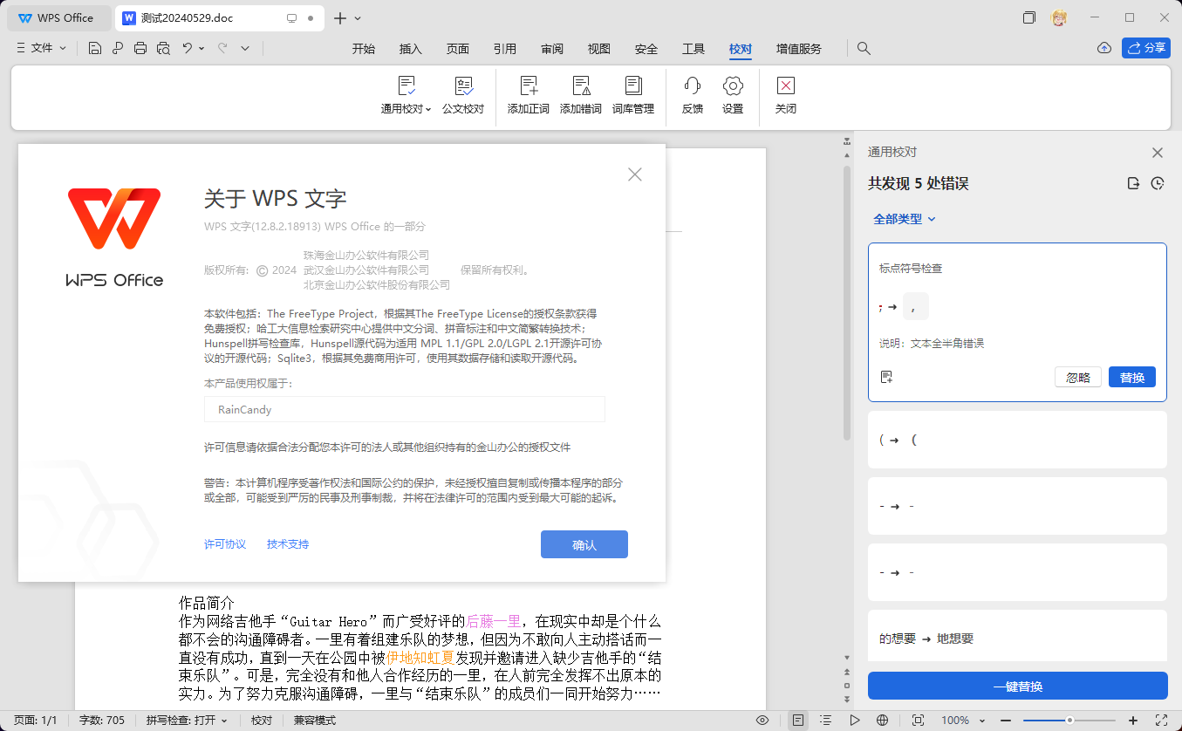Expand the 文件 menu dropdown

coord(42,49)
